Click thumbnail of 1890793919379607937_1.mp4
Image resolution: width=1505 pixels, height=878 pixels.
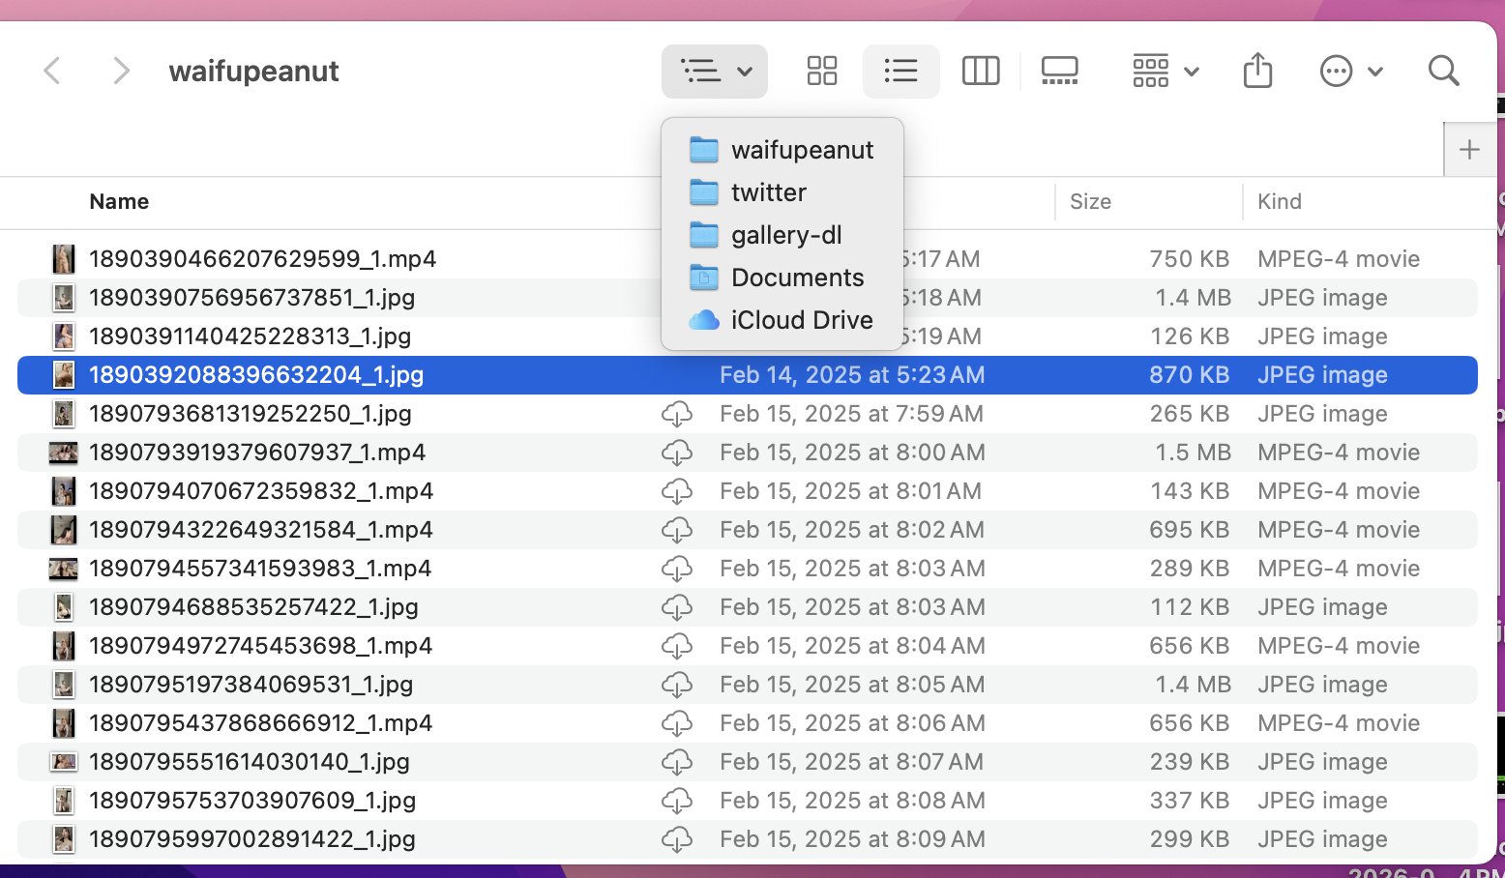click(x=64, y=453)
